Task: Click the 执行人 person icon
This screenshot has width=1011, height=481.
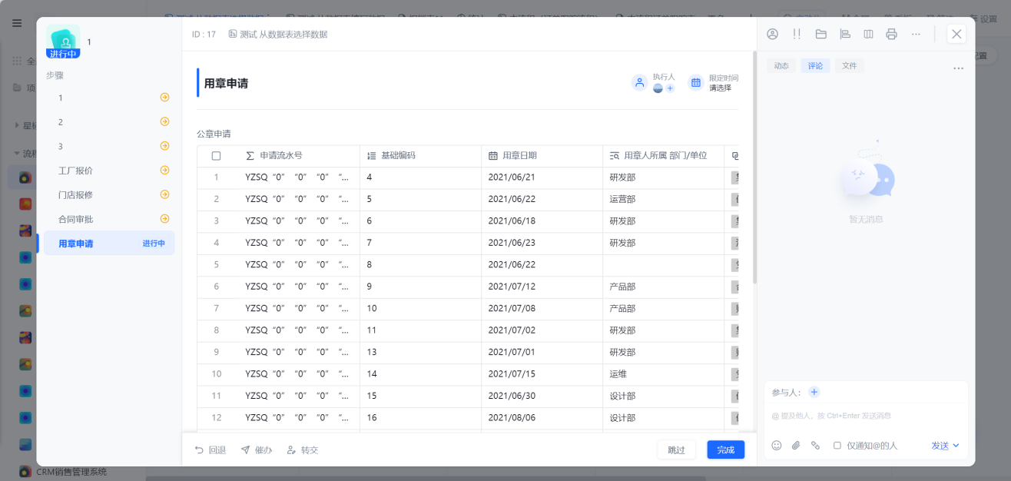Action: [639, 82]
